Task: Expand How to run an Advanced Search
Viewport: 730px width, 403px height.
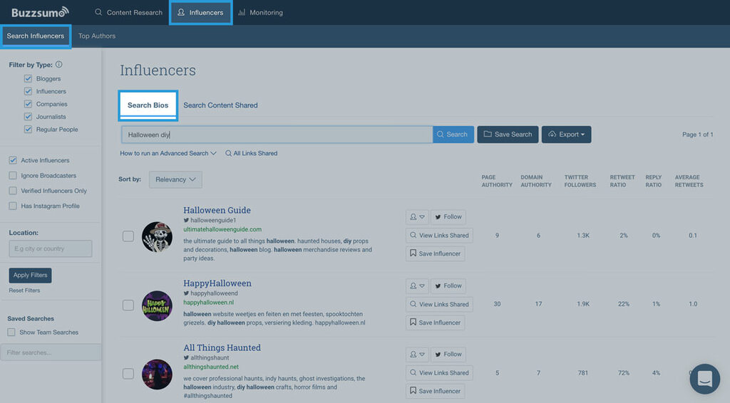Action: pos(168,153)
